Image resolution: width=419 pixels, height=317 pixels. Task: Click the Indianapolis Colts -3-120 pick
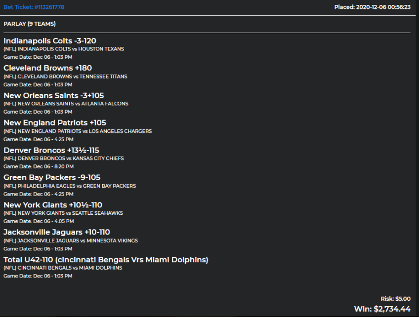[x=50, y=41]
